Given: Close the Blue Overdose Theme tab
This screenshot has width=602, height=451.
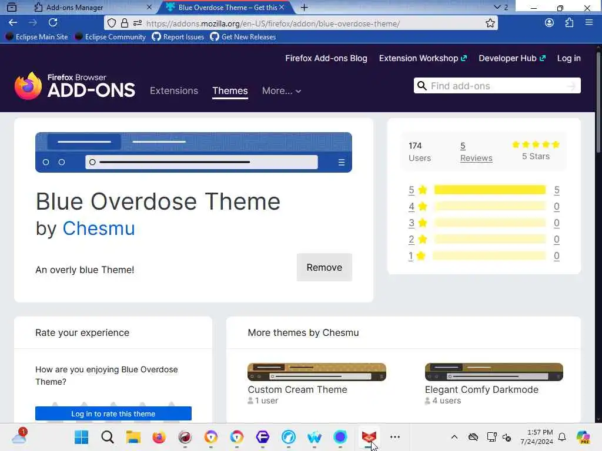Looking at the screenshot, I should point(282,7).
